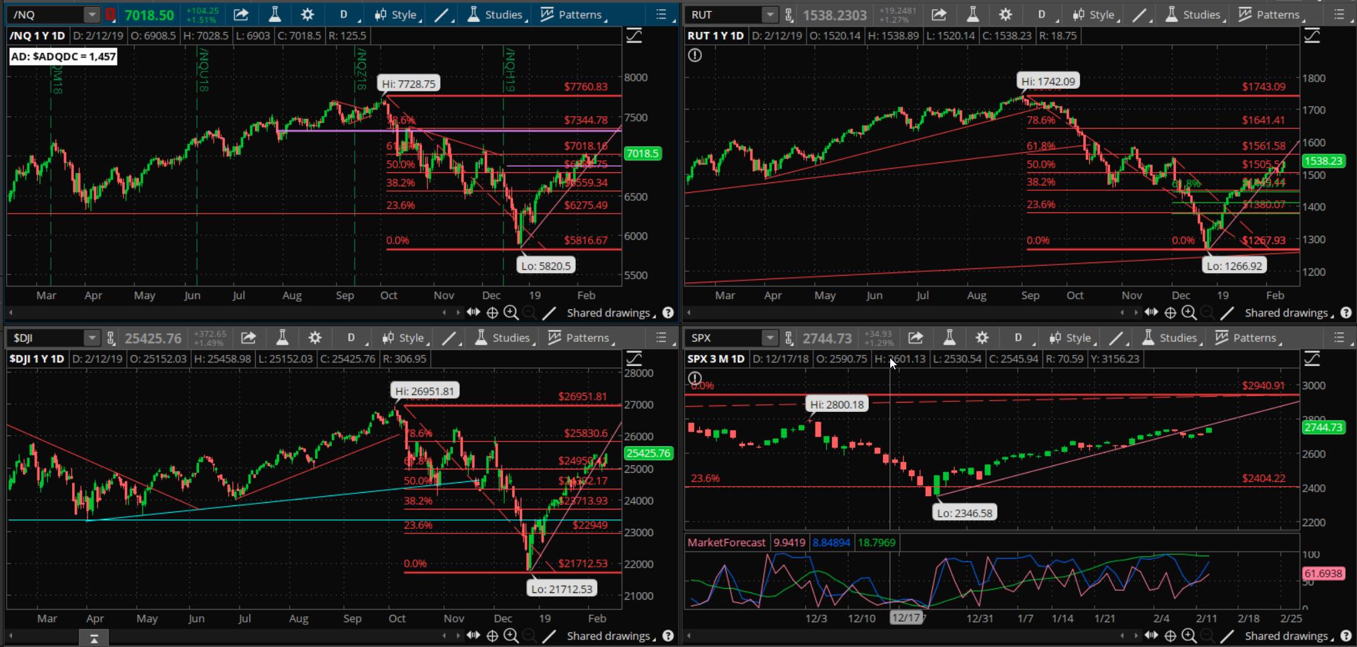Activate pan tool on /NQ chart bottom bar
This screenshot has height=647, width=1357.
[473, 312]
